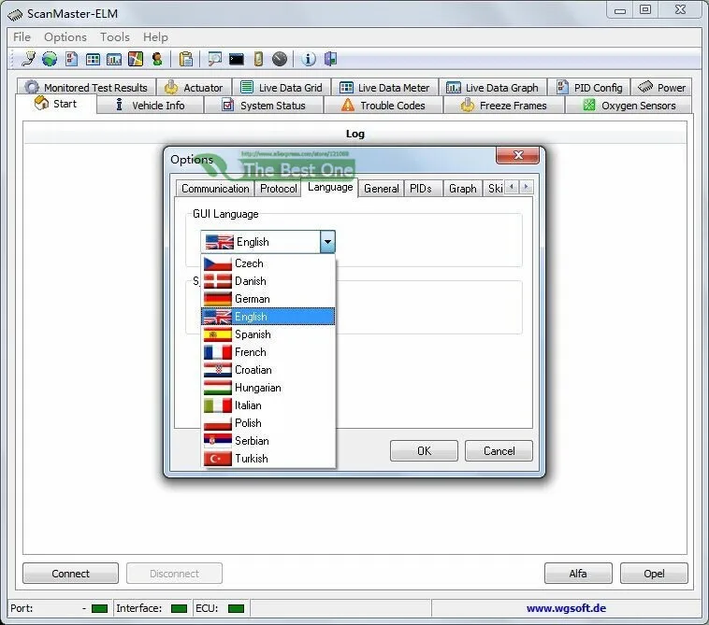Click the magnifier search toolbar icon
The height and width of the screenshot is (625, 709).
tap(214, 59)
